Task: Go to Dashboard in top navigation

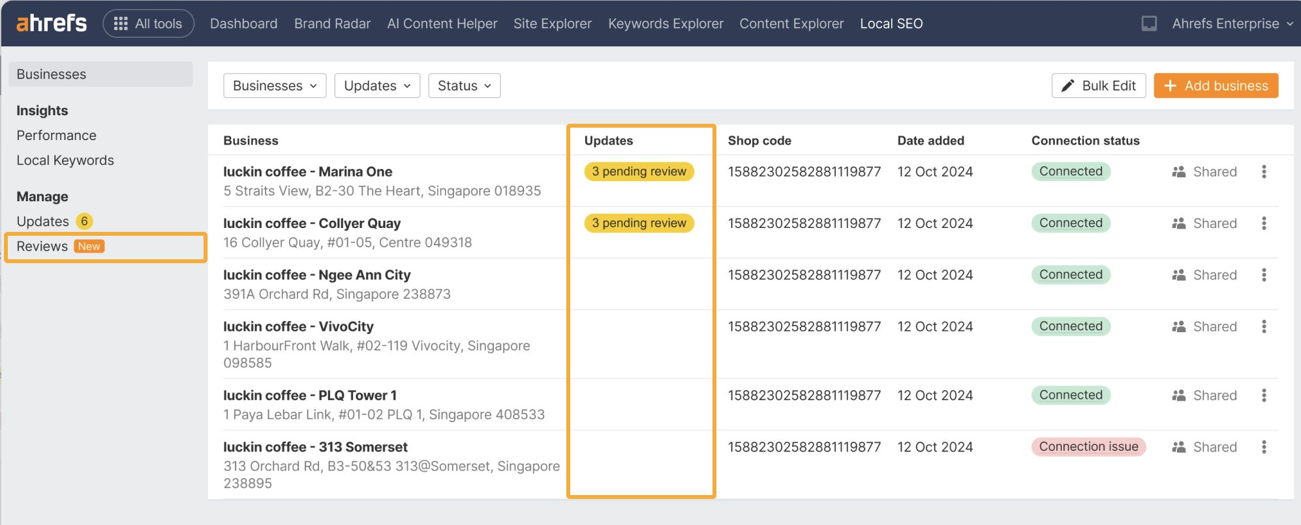Action: [243, 23]
